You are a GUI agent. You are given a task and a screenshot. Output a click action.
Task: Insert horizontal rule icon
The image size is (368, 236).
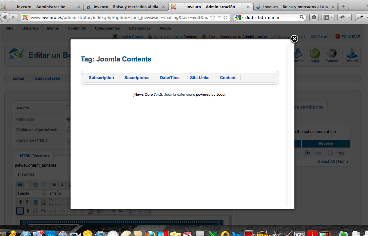pyautogui.click(x=140, y=211)
